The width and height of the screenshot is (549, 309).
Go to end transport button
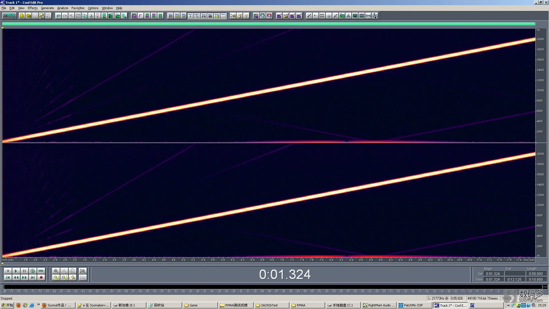pos(33,277)
